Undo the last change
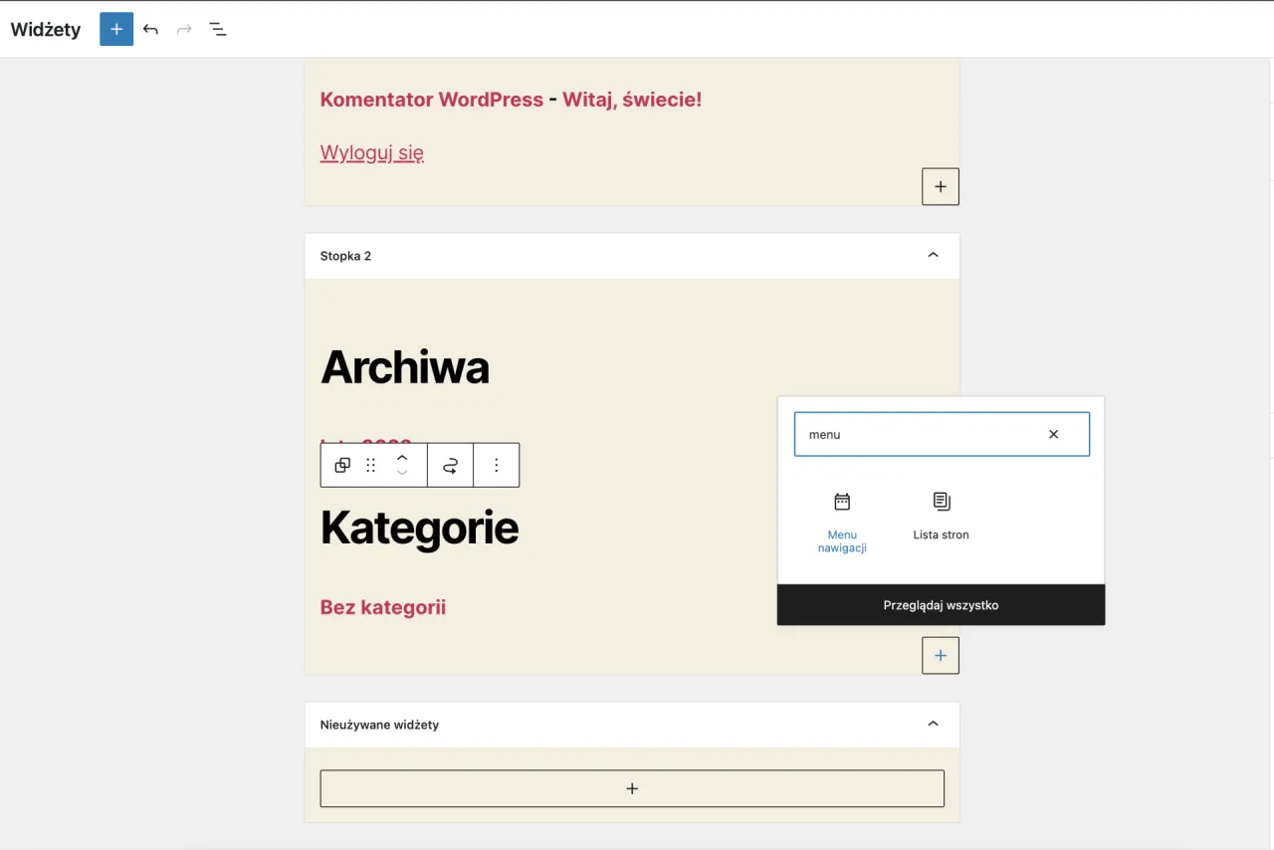 [150, 29]
